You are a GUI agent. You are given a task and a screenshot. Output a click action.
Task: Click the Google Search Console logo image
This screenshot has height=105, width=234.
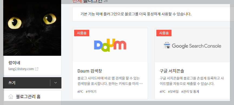(x=192, y=46)
